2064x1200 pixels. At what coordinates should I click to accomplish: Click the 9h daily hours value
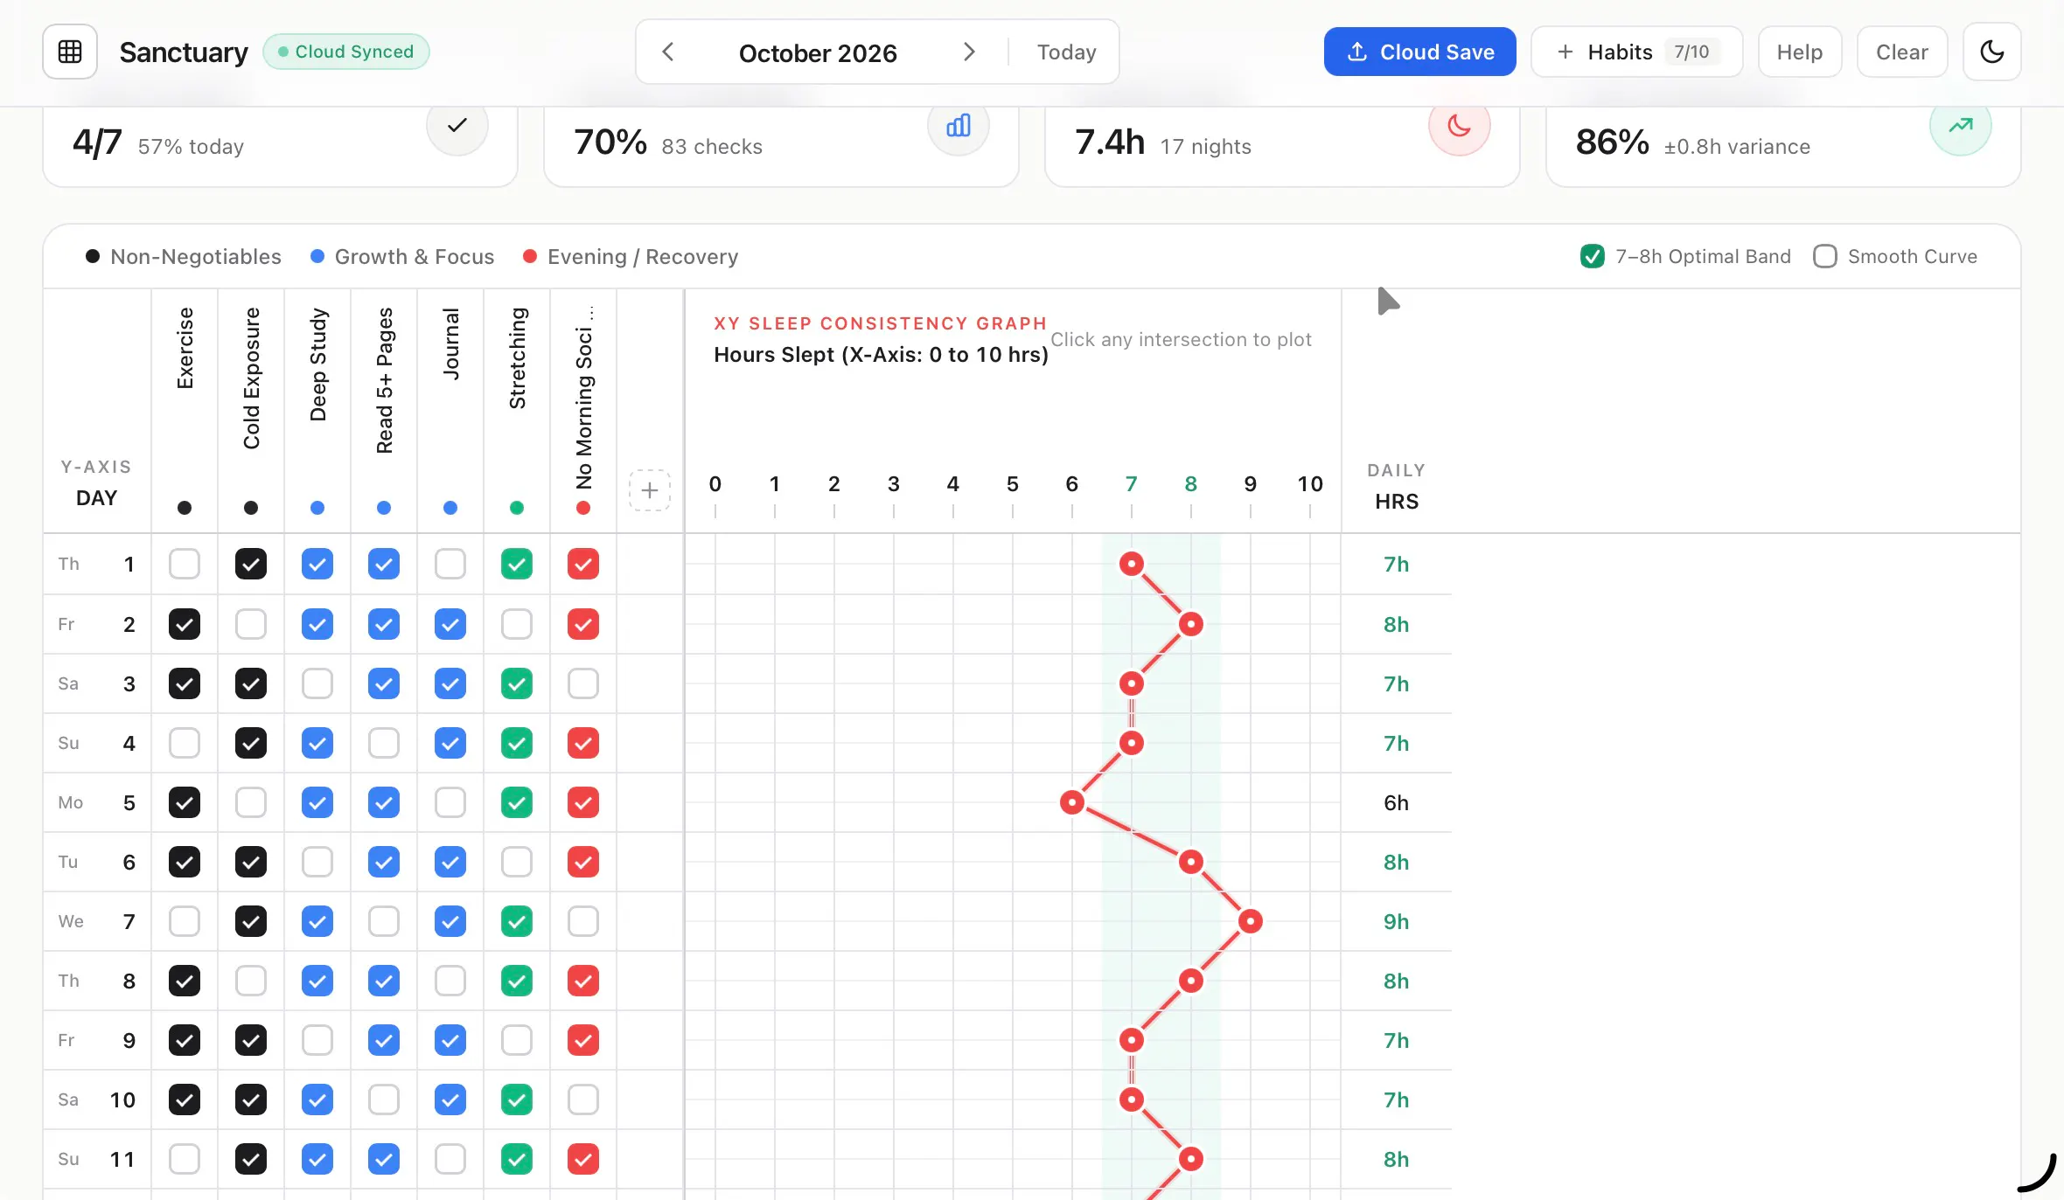point(1396,921)
